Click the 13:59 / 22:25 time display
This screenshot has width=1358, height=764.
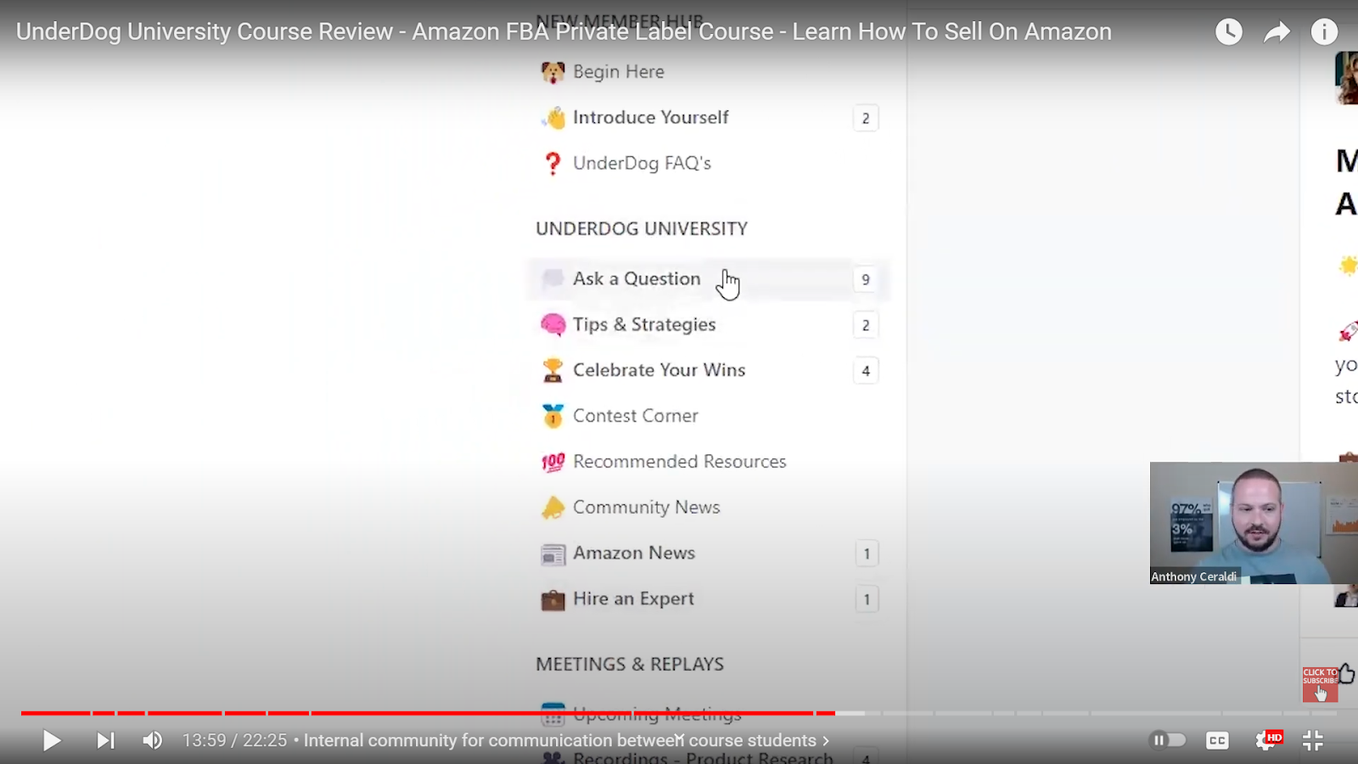tap(235, 740)
